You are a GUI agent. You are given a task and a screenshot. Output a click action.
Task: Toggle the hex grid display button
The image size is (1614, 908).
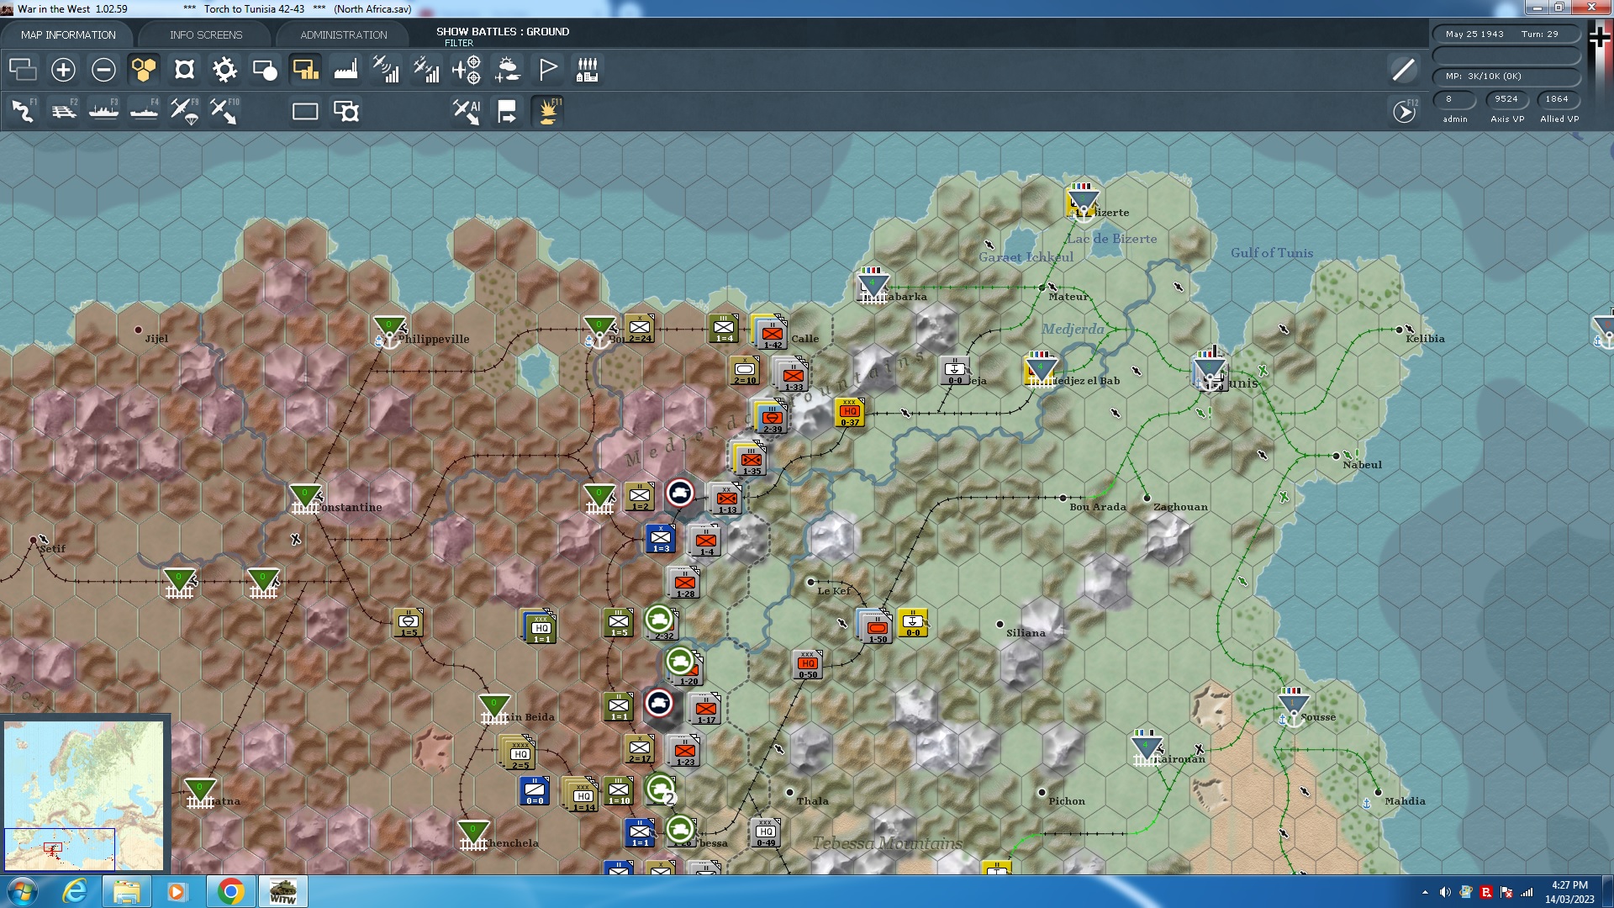144,70
